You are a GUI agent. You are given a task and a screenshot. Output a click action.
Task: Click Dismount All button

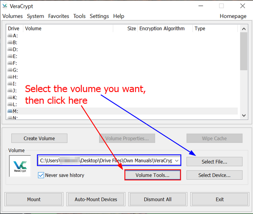pos(158,199)
